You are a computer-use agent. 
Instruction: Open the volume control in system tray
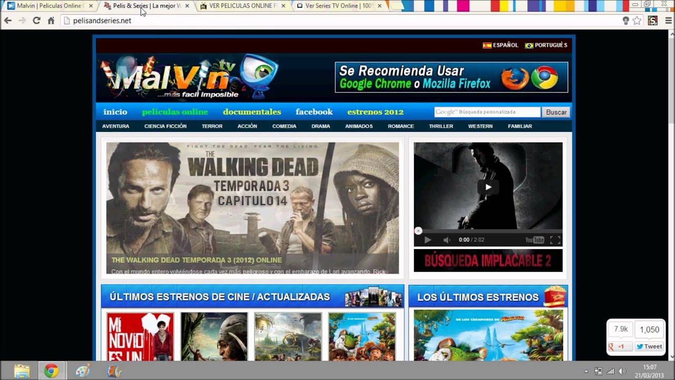click(x=622, y=371)
